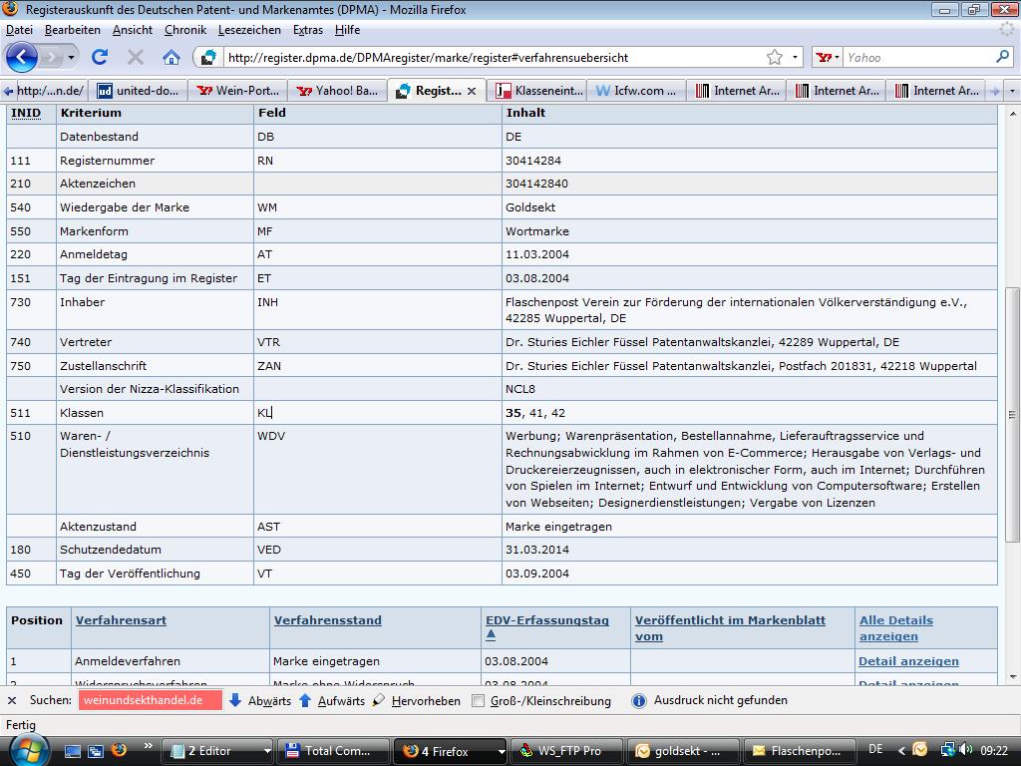
Task: Go to the Home page
Action: click(x=171, y=57)
